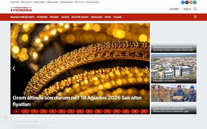The width and height of the screenshot is (207, 129).
Task: Open Üzüm üreticisinin gözü fiyatta article
Action: tap(171, 110)
